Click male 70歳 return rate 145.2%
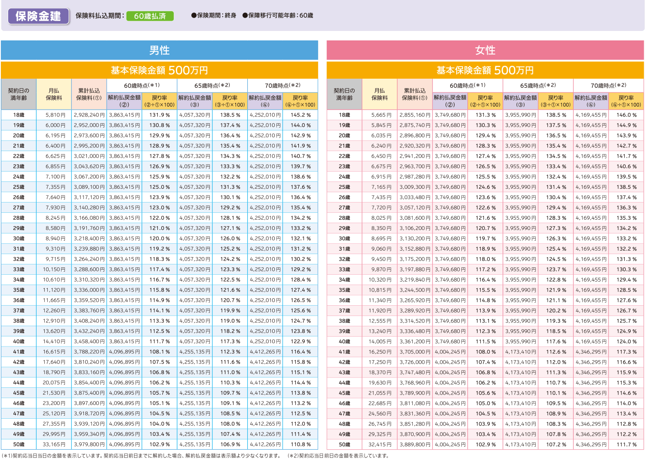The width and height of the screenshot is (645, 460). 301,115
